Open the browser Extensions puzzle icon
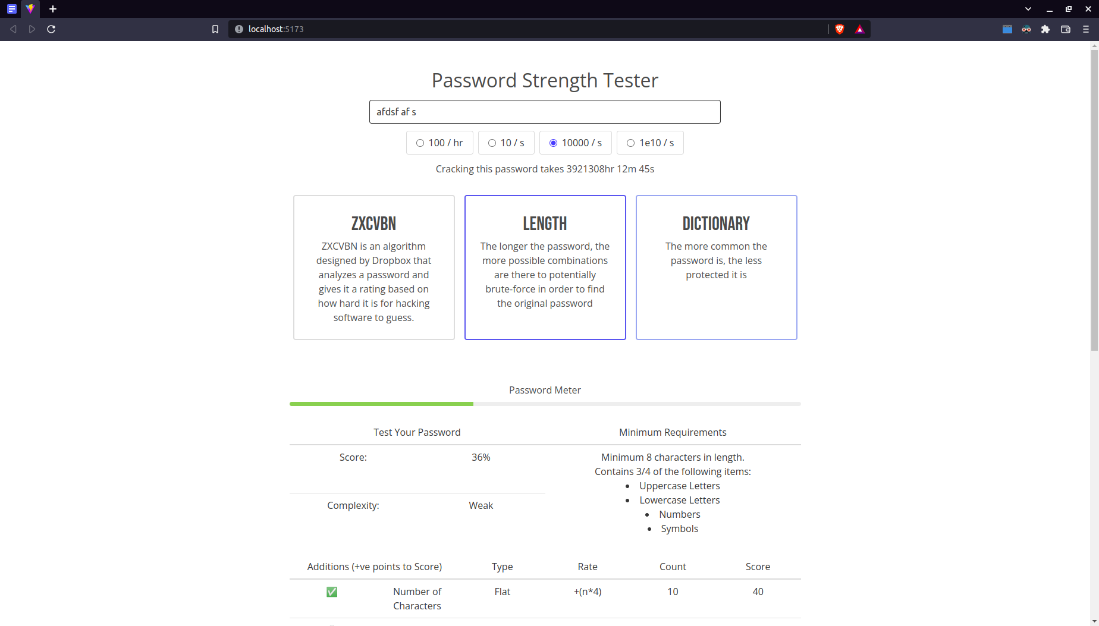This screenshot has height=626, width=1099. click(1045, 29)
